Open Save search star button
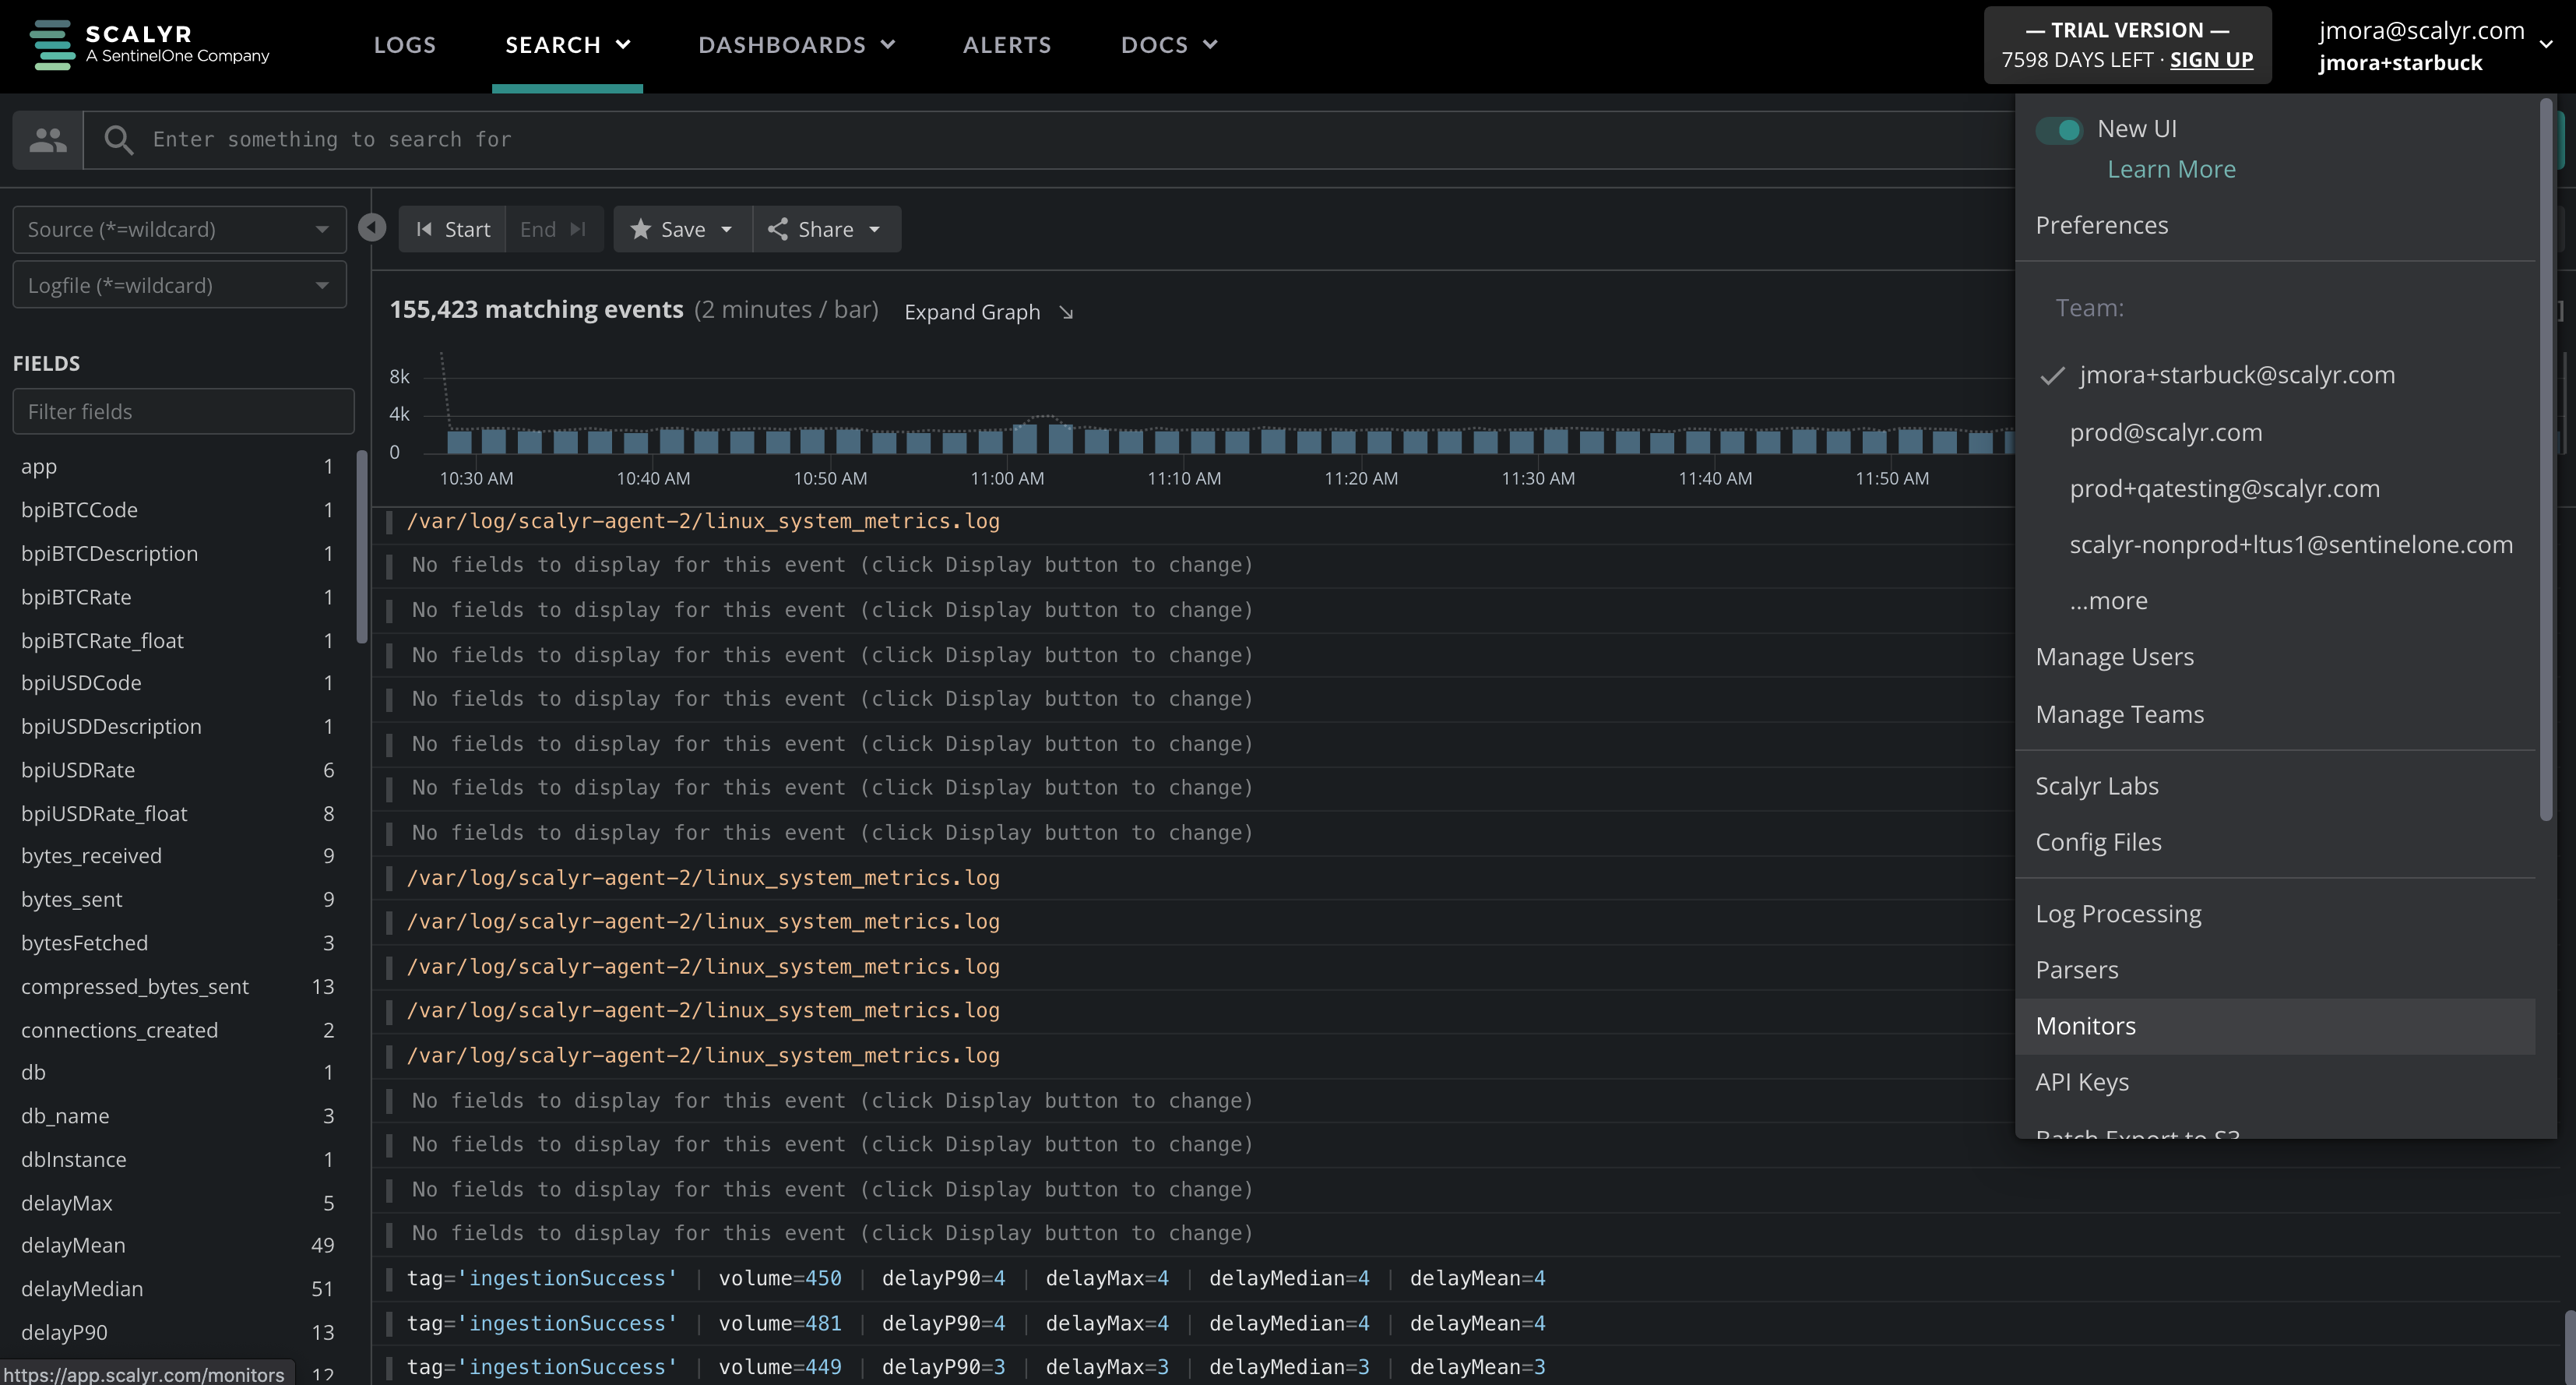The width and height of the screenshot is (2576, 1385). [x=682, y=229]
